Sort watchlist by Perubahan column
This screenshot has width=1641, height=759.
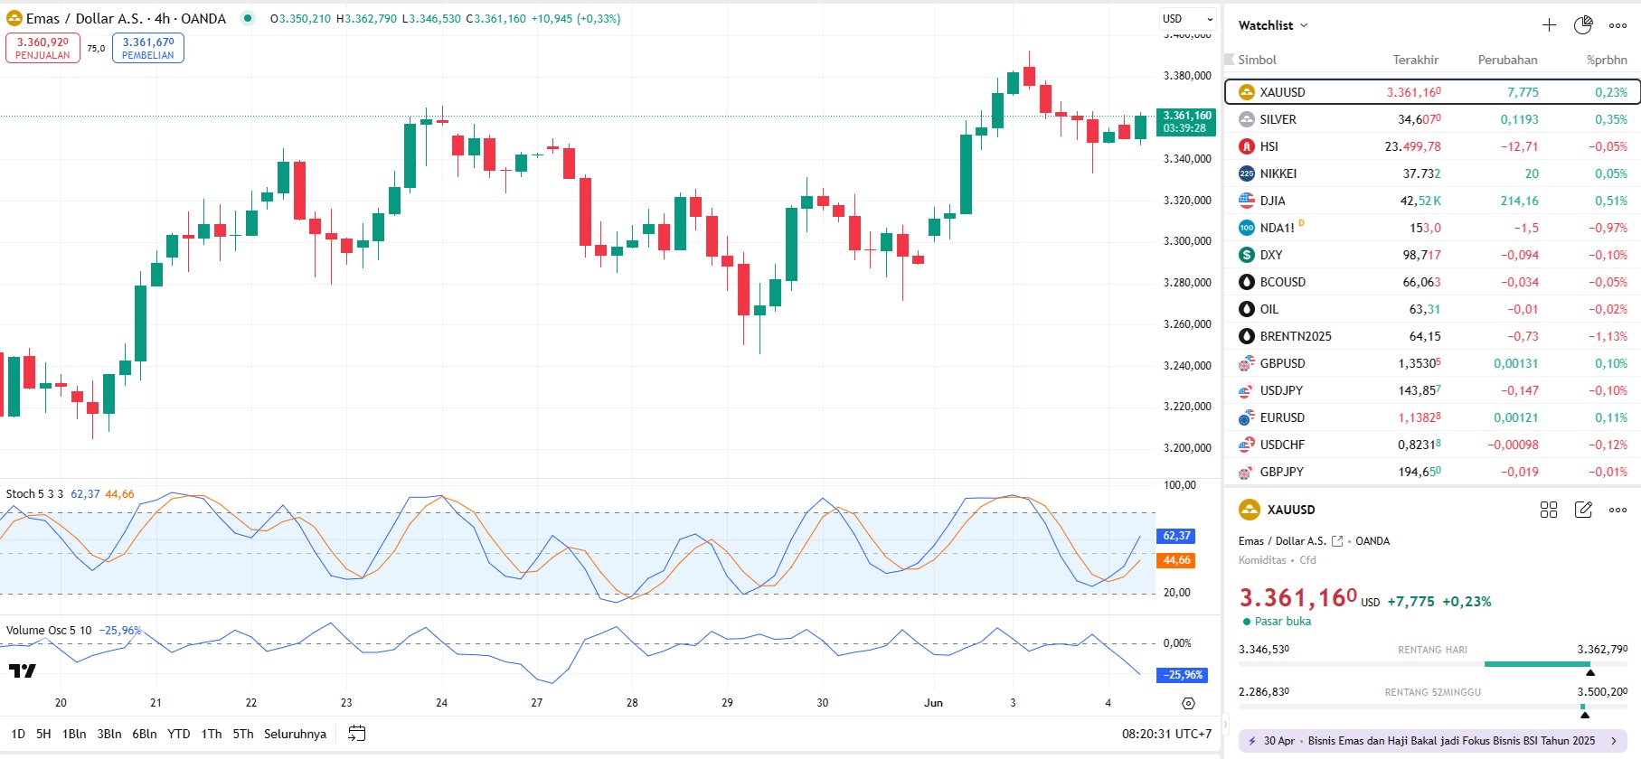click(1507, 60)
